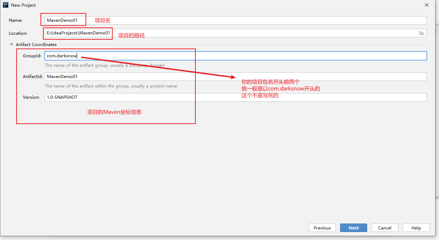Screen dimensions: 439x240
Task: Click the 'New Project' title text
Action: coord(24,5)
